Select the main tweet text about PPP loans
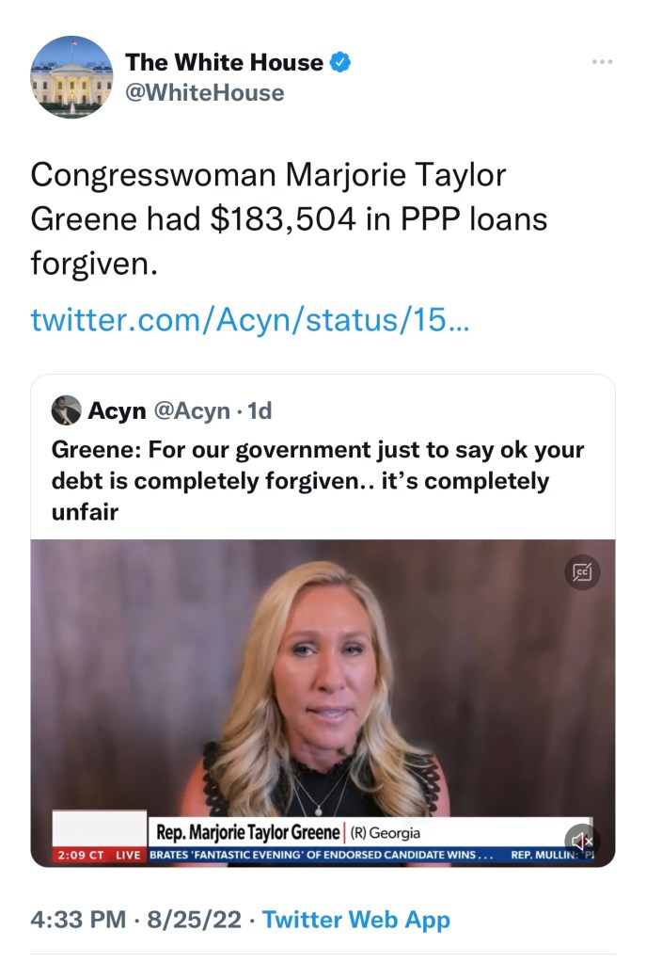Image resolution: width=646 pixels, height=963 pixels. (289, 219)
